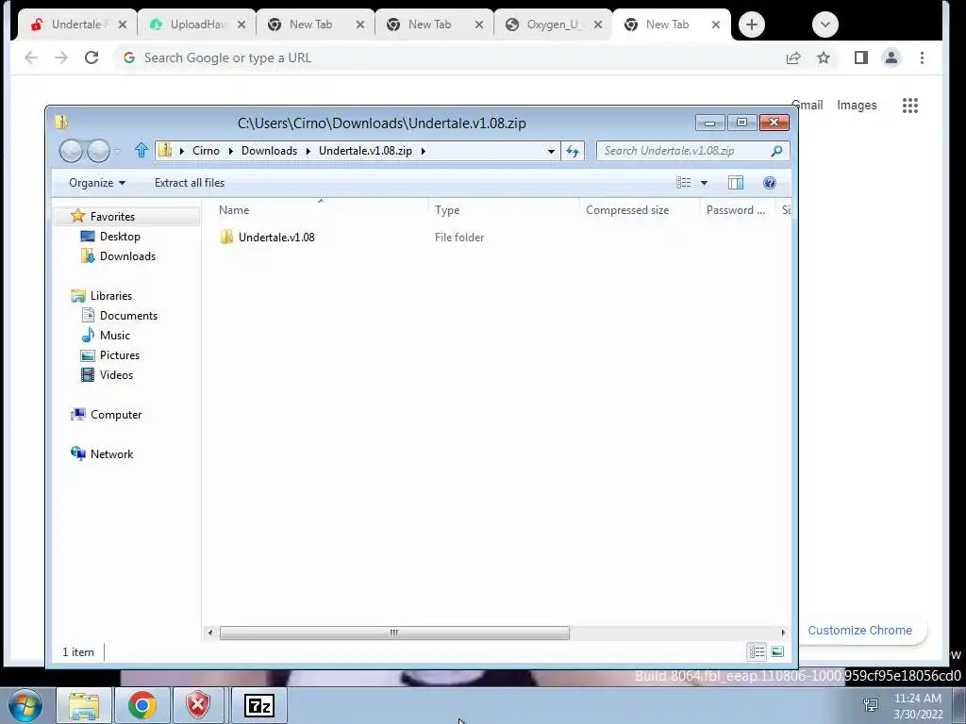
Task: Switch to details view in status bar
Action: [758, 651]
